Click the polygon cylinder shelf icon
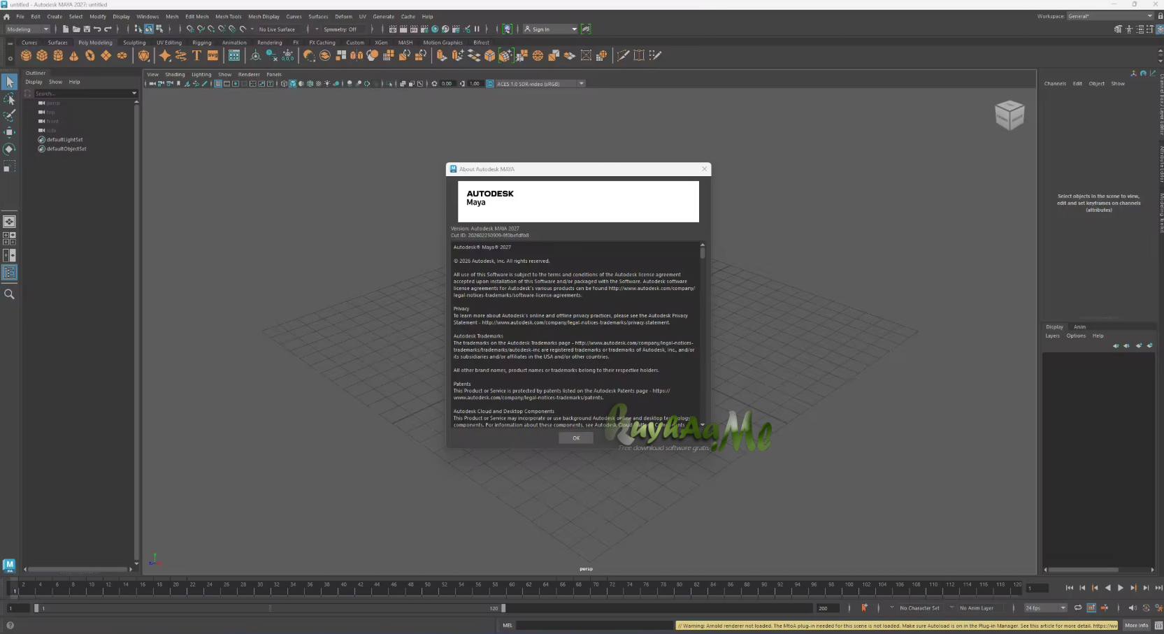Image resolution: width=1164 pixels, height=634 pixels. click(58, 55)
